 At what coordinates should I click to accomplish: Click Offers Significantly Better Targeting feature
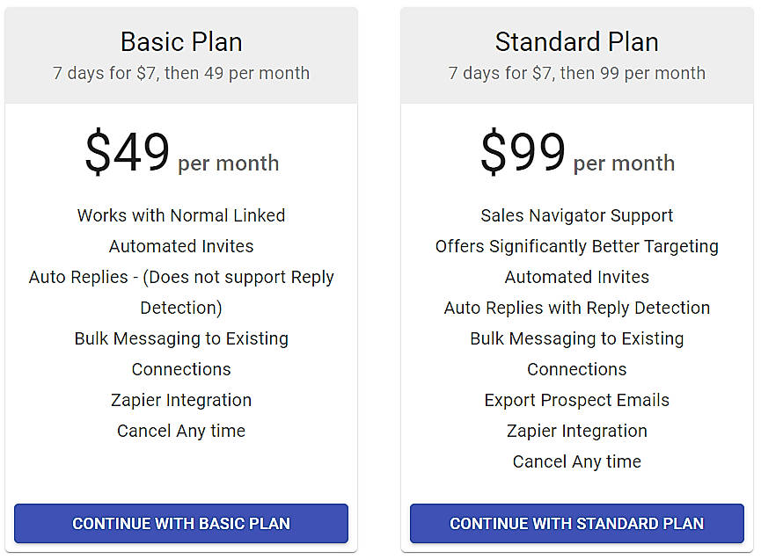[x=576, y=246]
